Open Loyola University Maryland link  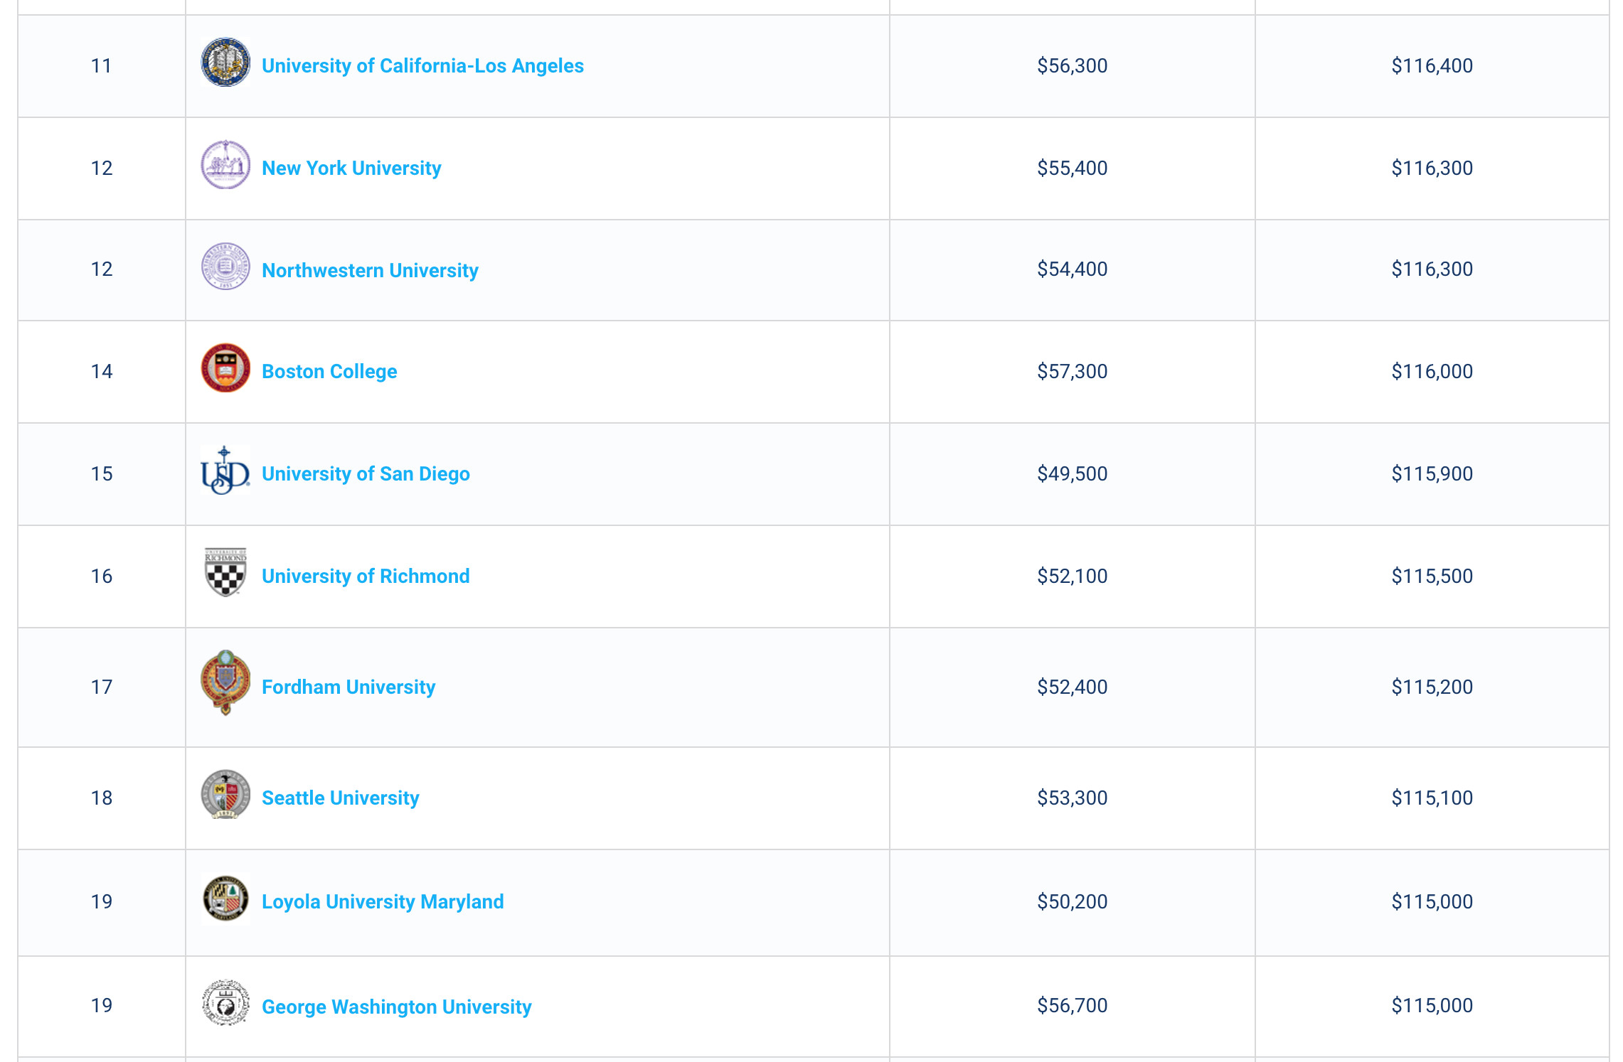(383, 901)
